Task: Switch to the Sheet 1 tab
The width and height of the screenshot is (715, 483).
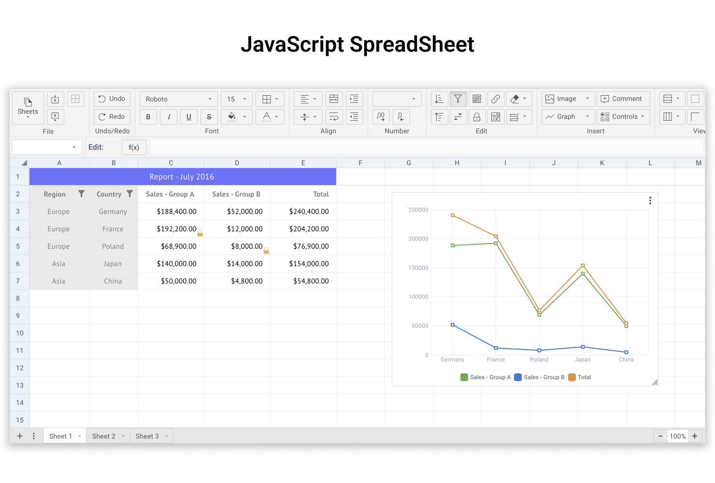Action: (x=65, y=436)
